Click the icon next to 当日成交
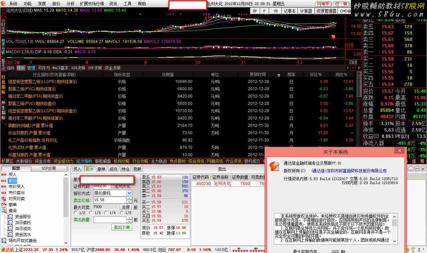The width and height of the screenshot is (427, 253). (x=10, y=228)
